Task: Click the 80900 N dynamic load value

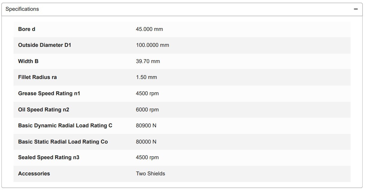Action: (x=146, y=126)
